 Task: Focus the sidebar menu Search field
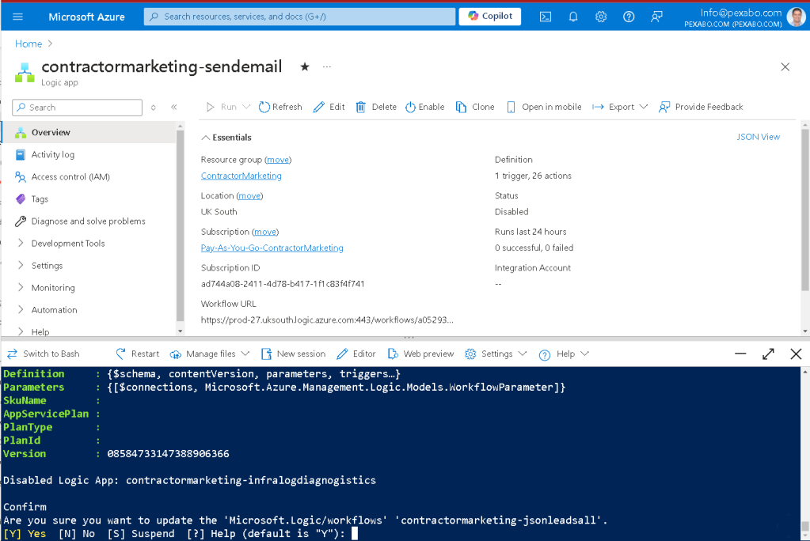[x=77, y=108]
